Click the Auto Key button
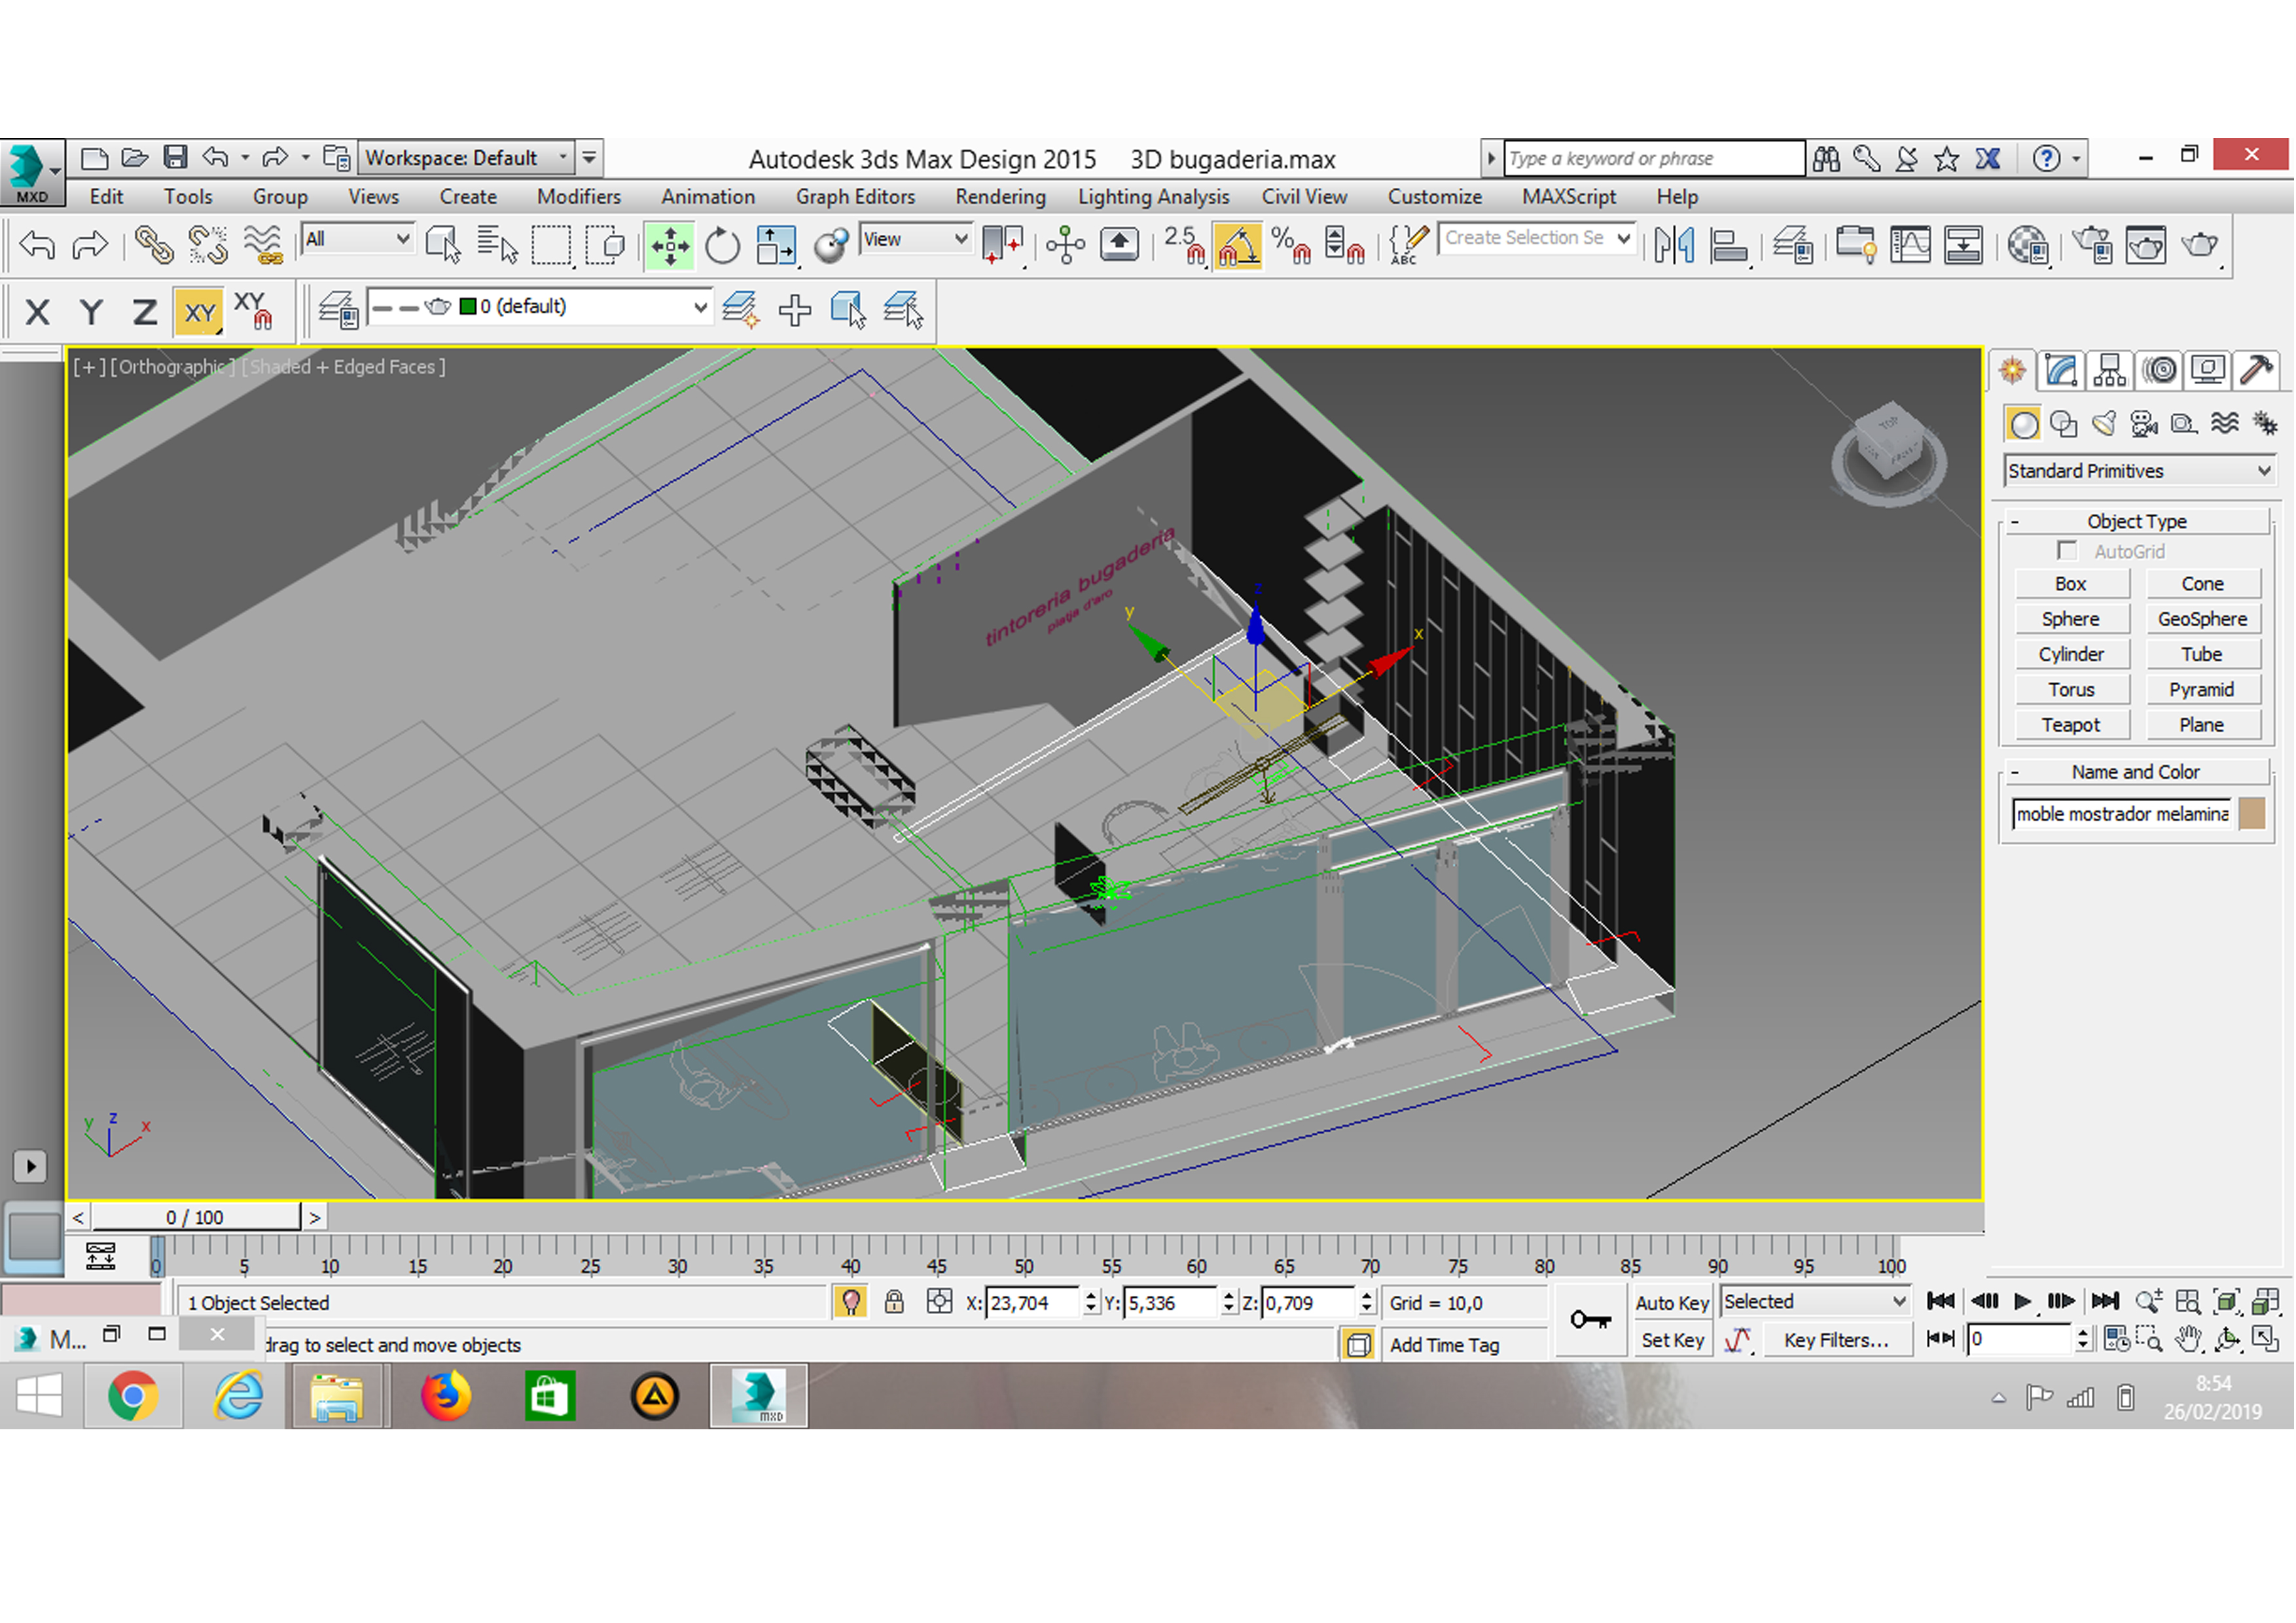 (x=1671, y=1302)
